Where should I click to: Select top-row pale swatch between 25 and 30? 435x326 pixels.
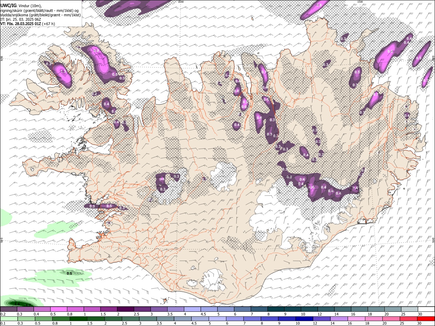(409, 309)
